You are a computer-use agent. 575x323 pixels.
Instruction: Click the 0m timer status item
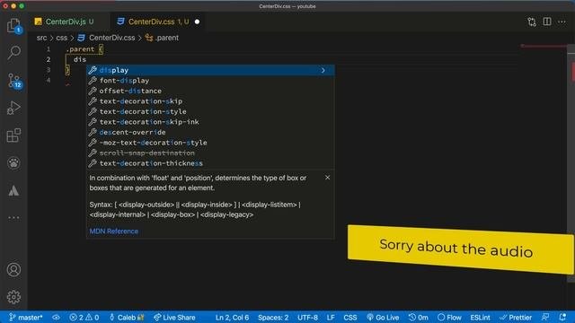pos(419,318)
